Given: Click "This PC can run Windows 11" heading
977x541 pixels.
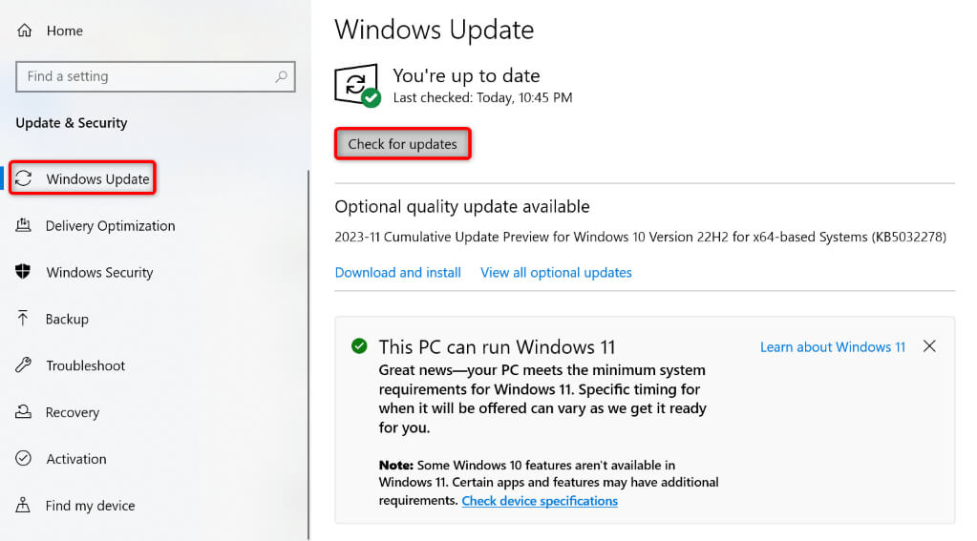Looking at the screenshot, I should point(497,346).
